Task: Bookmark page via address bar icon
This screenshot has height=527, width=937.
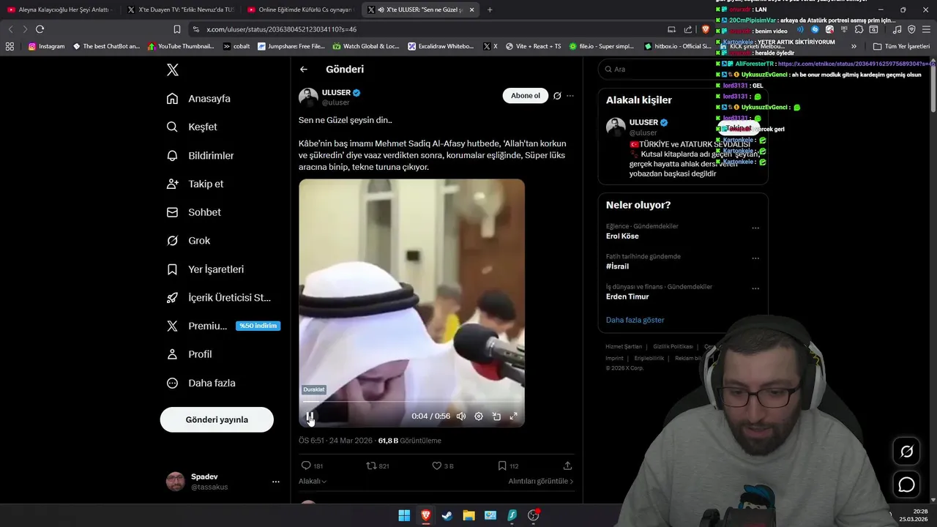Action: coord(176,29)
